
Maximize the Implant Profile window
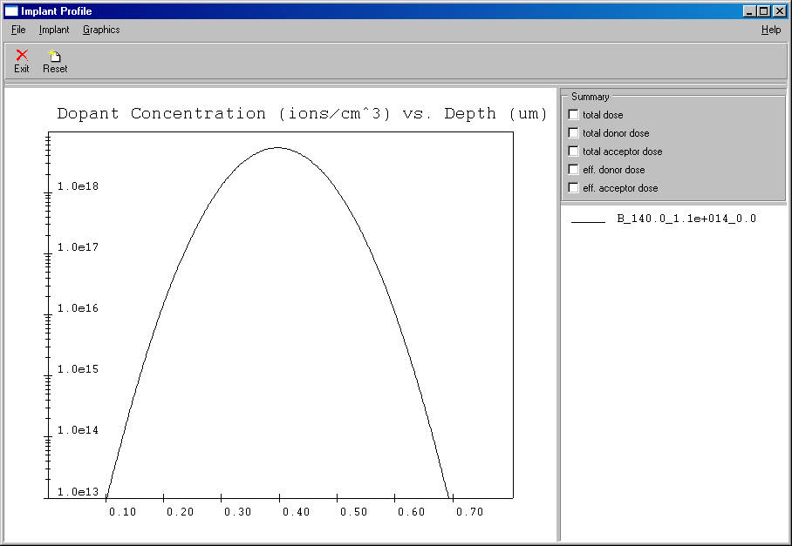pos(764,11)
